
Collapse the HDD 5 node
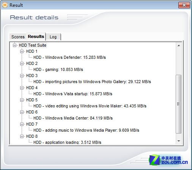pos(22,100)
